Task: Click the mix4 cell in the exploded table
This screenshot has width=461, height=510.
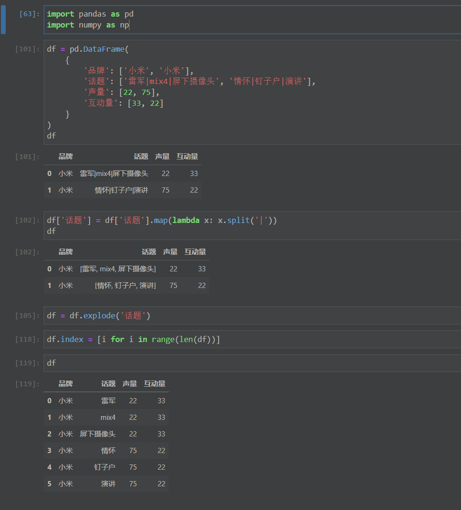Action: [108, 417]
